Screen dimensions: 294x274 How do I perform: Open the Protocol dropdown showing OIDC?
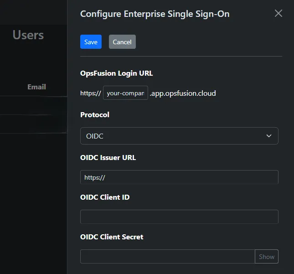tap(179, 136)
